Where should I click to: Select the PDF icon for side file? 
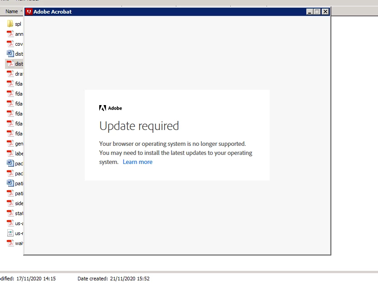pos(10,203)
